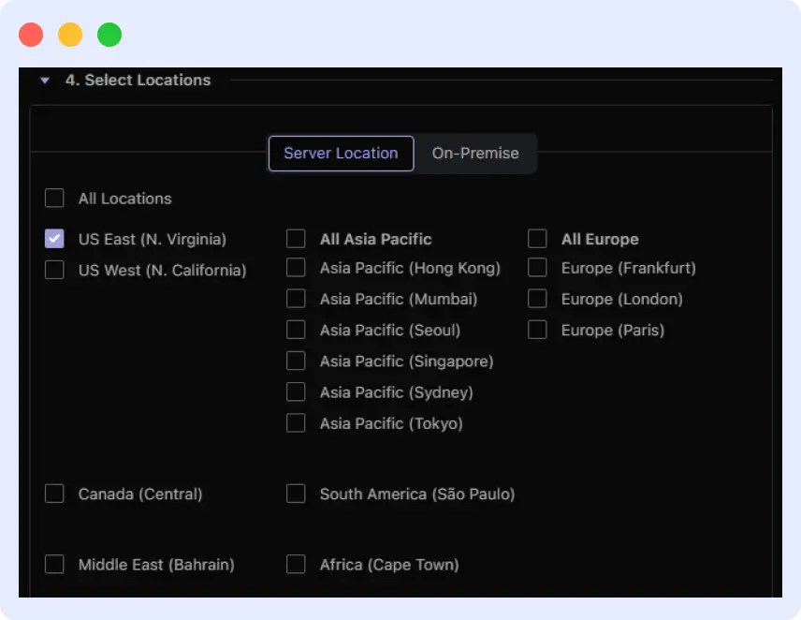The width and height of the screenshot is (801, 620).
Task: Check Asia Pacific (Singapore)
Action: coord(296,361)
